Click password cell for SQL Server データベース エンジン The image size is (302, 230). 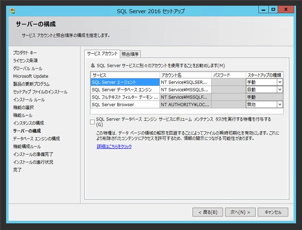pyautogui.click(x=229, y=89)
